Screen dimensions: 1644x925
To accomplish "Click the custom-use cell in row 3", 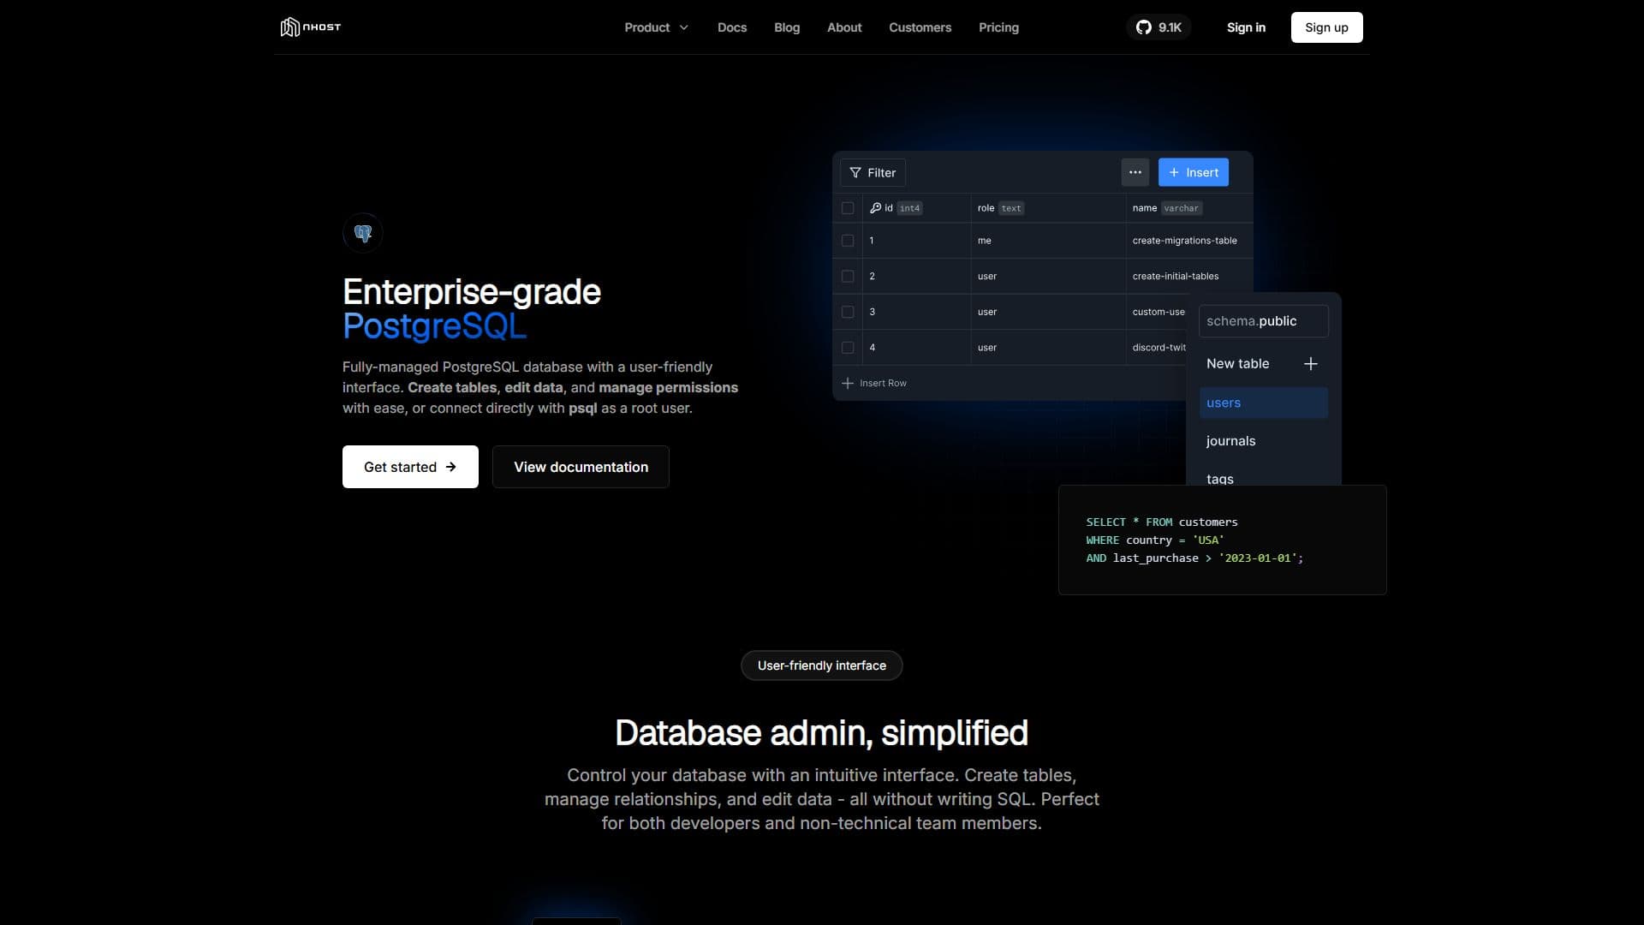I will point(1158,312).
